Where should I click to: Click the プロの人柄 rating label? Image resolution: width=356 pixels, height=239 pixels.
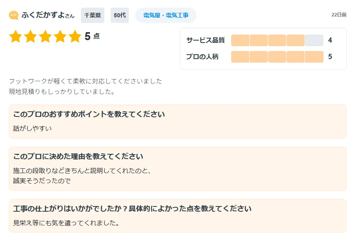point(203,57)
